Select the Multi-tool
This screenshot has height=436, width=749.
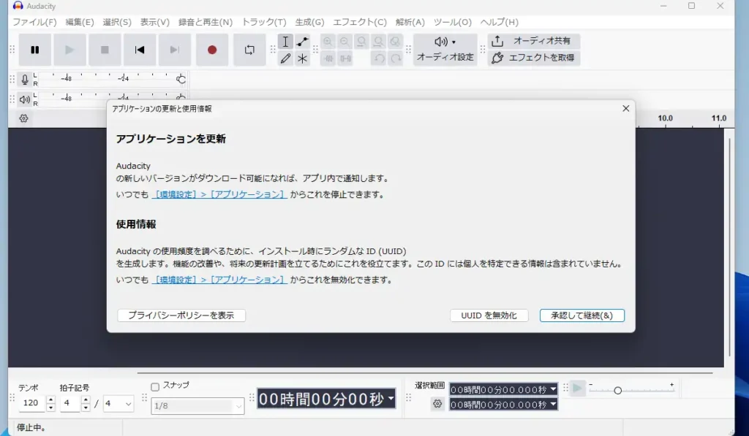coord(303,58)
